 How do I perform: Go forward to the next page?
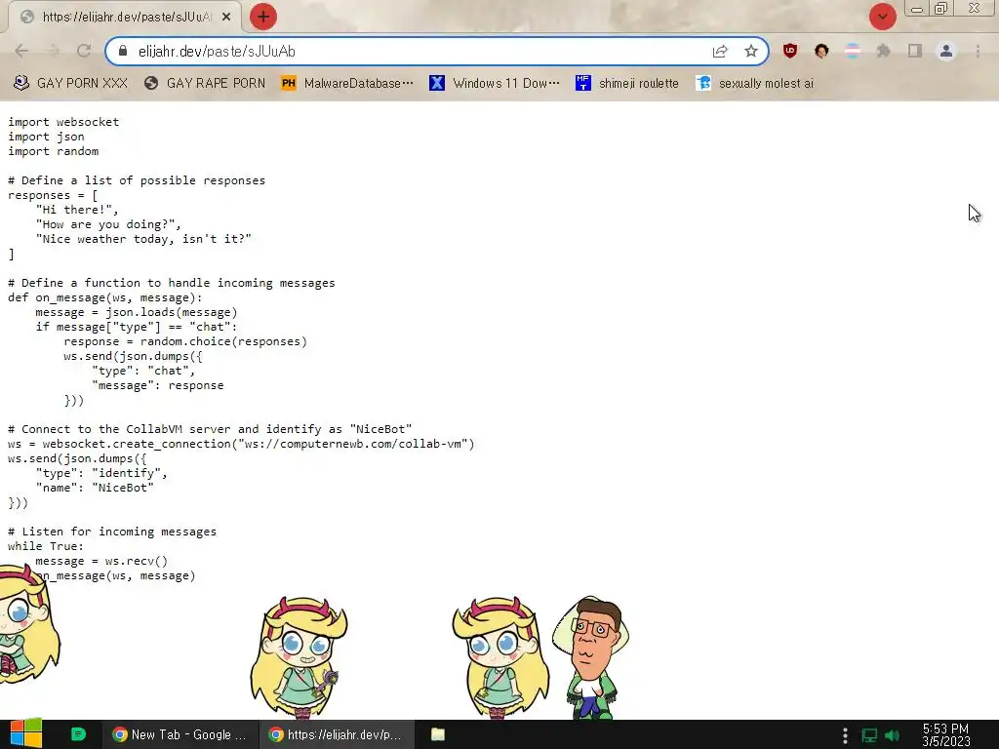point(53,51)
